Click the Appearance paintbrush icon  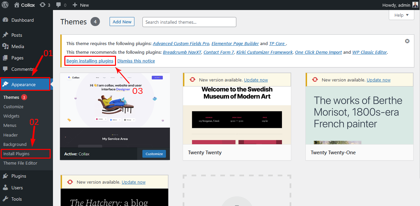(x=5, y=84)
